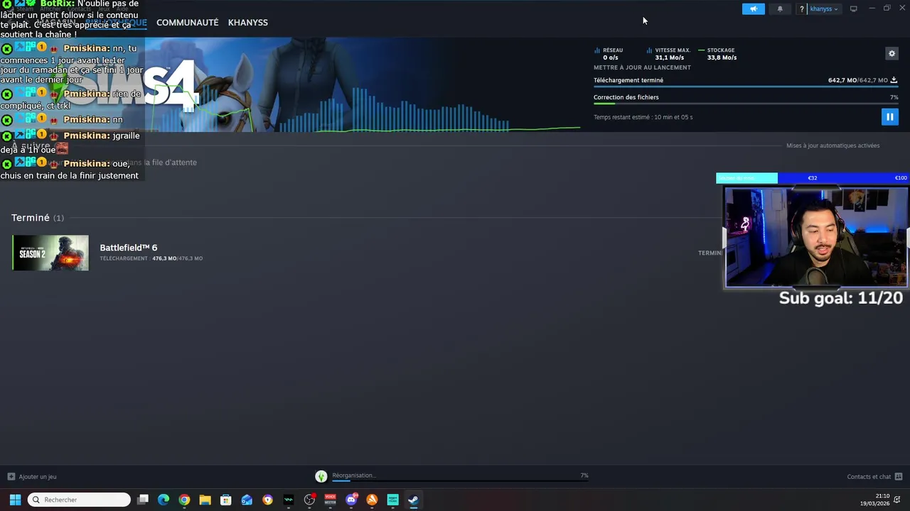This screenshot has width=910, height=511.
Task: Click the Correction des fichiers progress bar
Action: [746, 104]
